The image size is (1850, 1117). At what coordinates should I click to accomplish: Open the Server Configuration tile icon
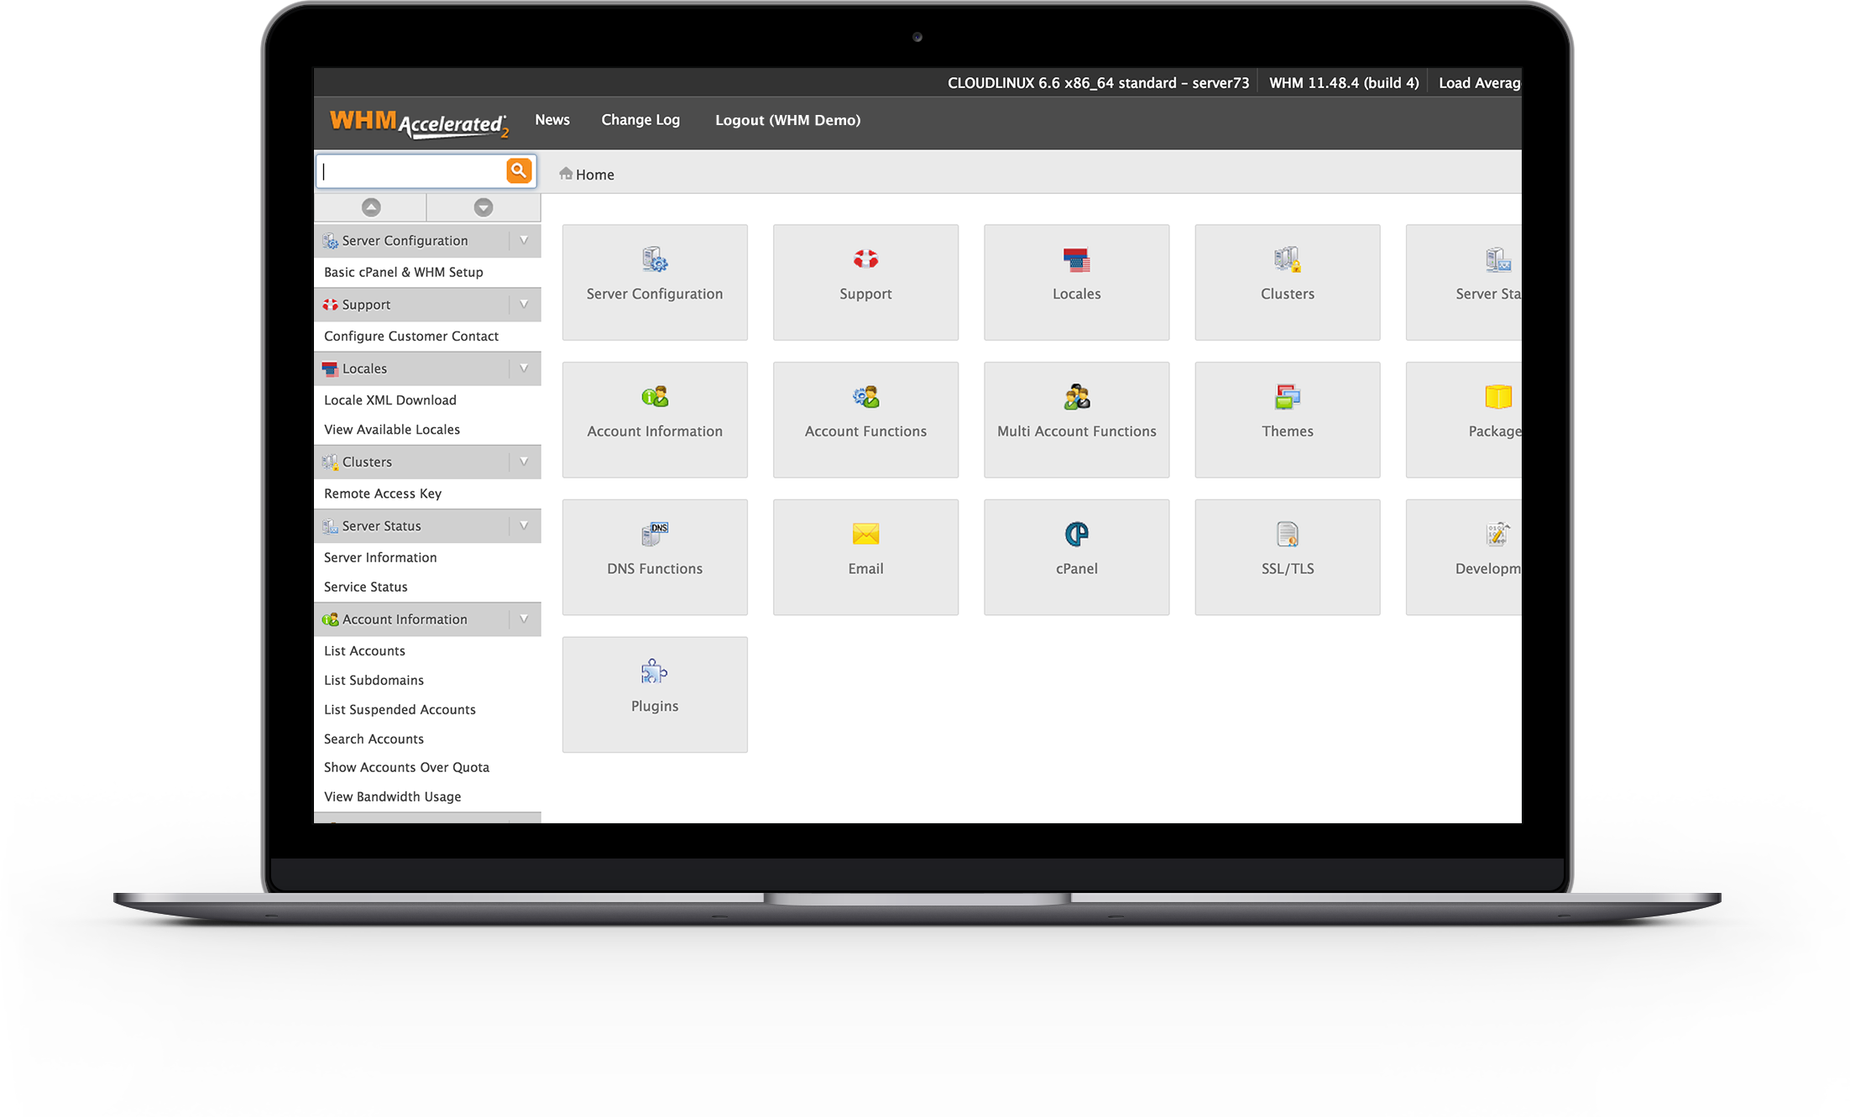click(655, 259)
